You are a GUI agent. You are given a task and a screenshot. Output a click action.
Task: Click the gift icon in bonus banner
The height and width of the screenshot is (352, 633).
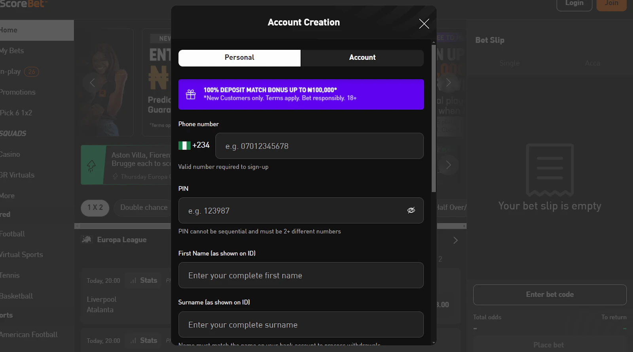point(191,94)
